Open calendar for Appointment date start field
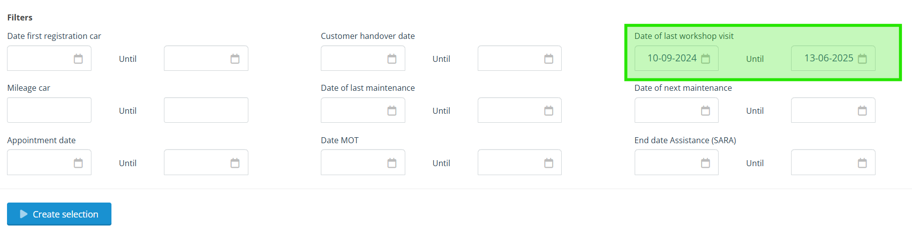Viewport: 912px width, 229px height. tap(78, 163)
